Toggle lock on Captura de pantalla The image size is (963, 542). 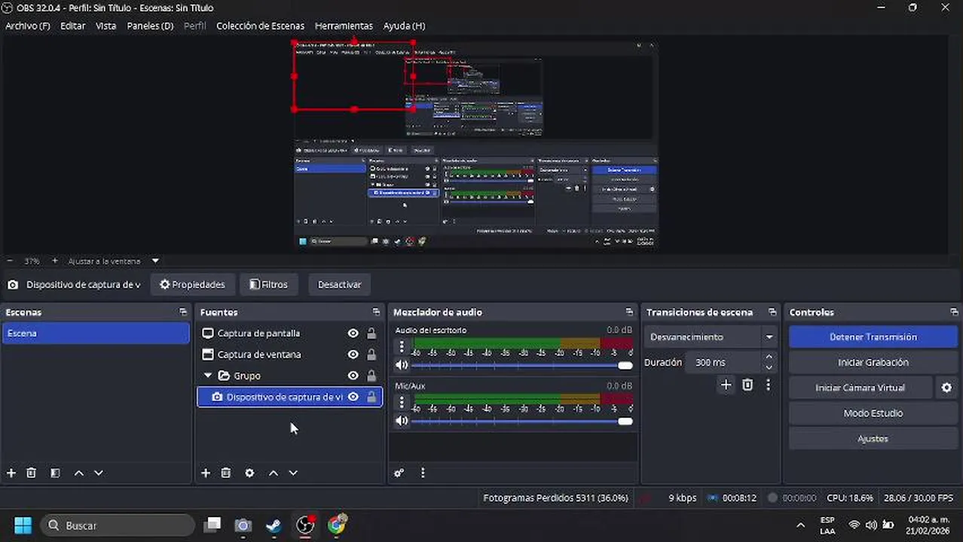pyautogui.click(x=371, y=333)
